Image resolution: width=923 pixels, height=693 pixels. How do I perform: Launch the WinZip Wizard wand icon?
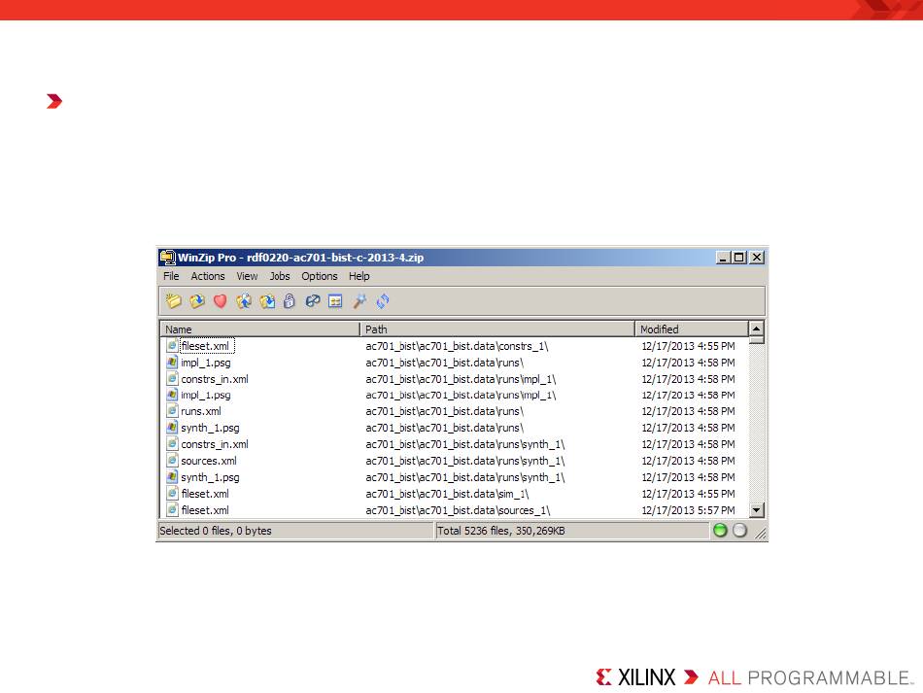[x=359, y=301]
